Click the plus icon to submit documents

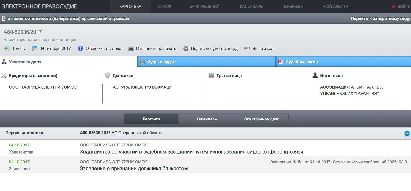point(186,49)
